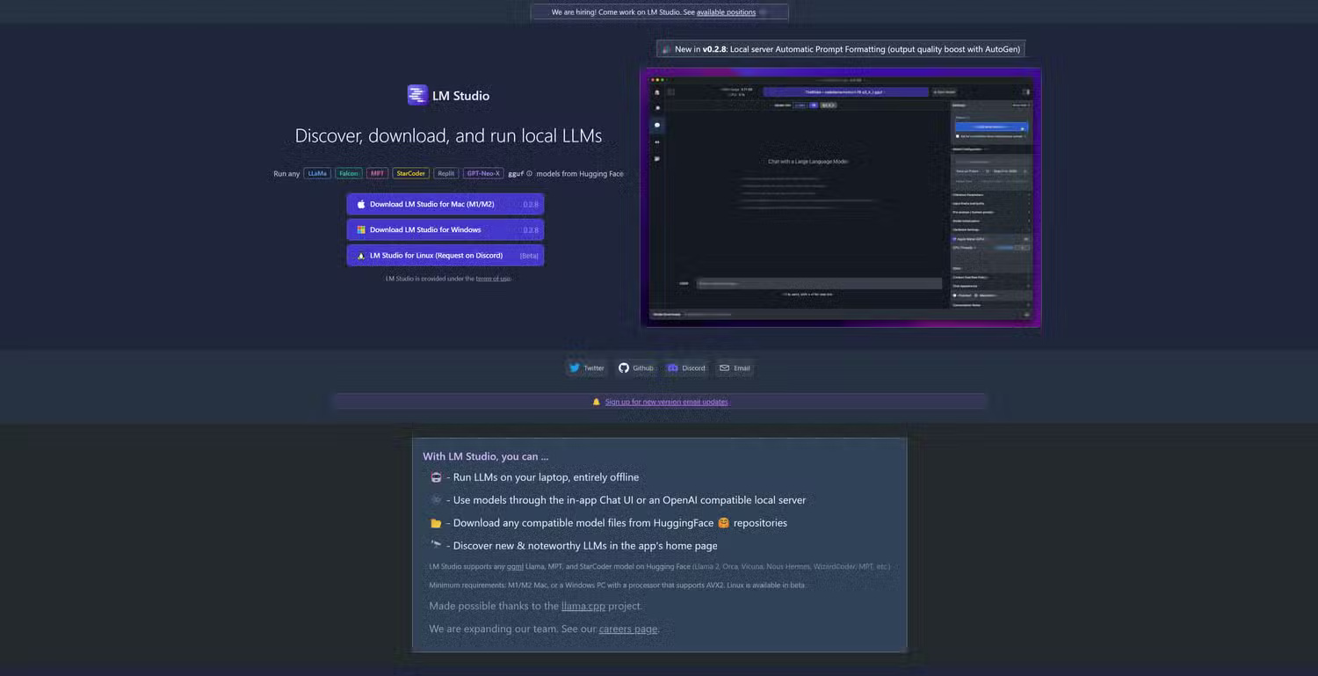Click the hugging face emoji after HuggingFace
The image size is (1318, 676).
tap(724, 523)
